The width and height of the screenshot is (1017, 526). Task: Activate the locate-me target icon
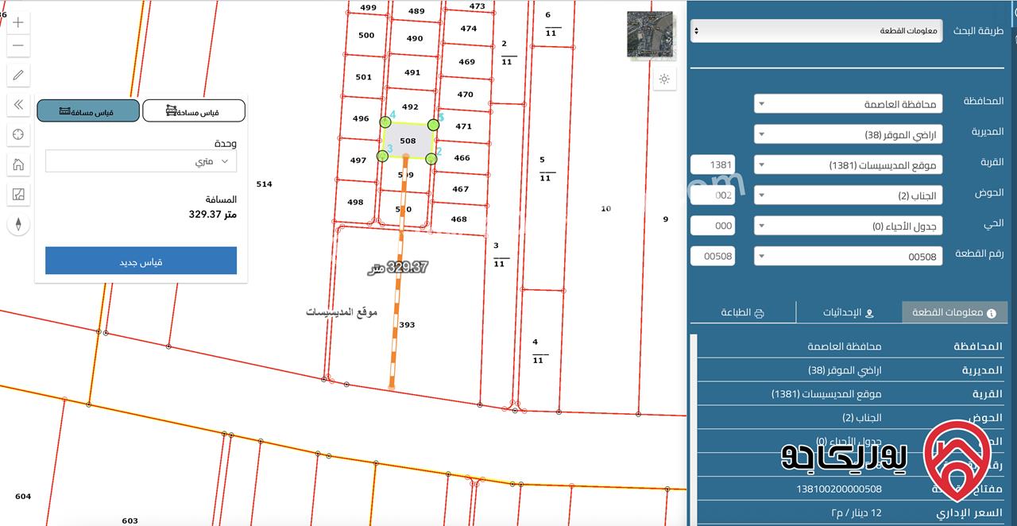coord(18,134)
